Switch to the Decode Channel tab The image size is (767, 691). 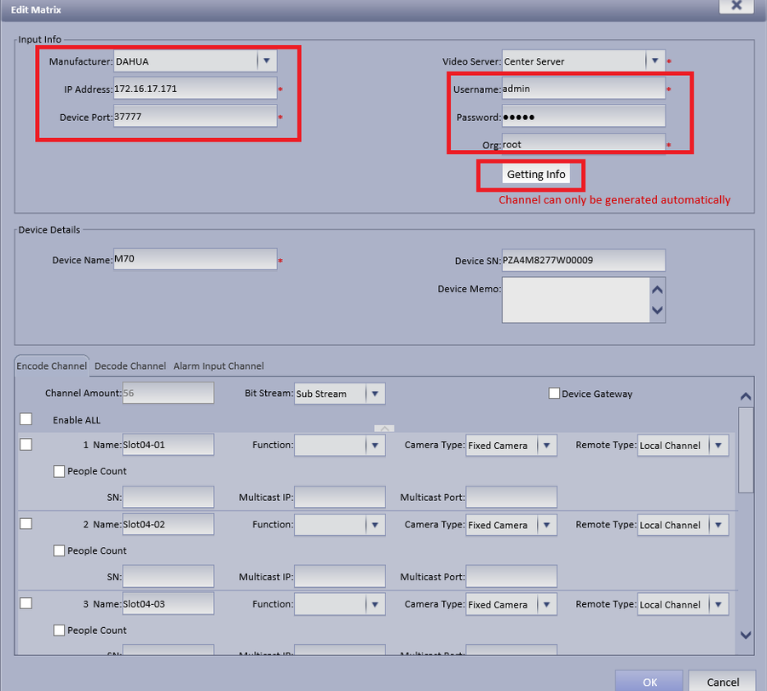coord(130,366)
